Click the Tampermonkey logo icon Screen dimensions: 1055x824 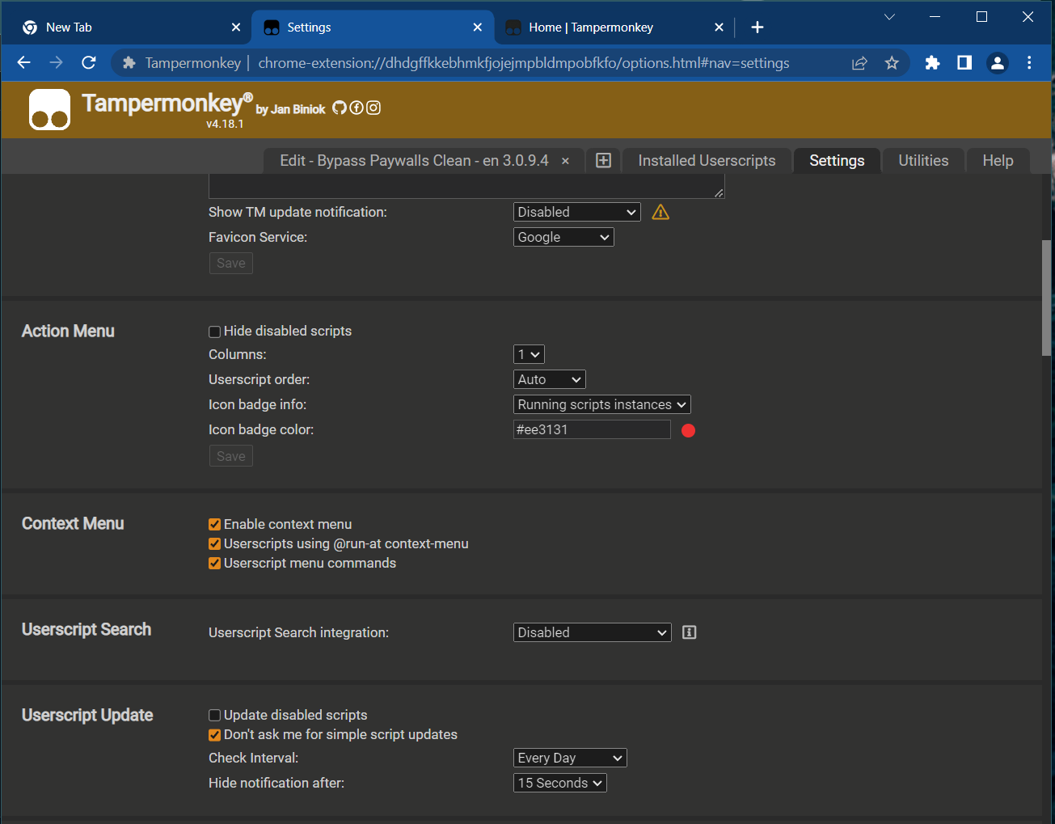49,109
